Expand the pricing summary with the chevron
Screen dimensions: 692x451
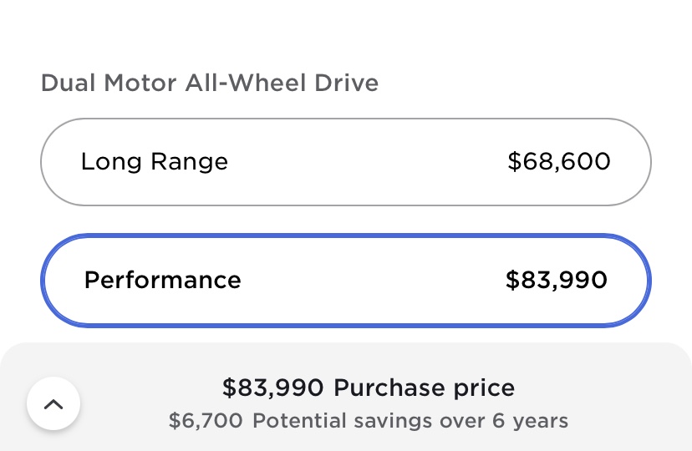click(53, 404)
